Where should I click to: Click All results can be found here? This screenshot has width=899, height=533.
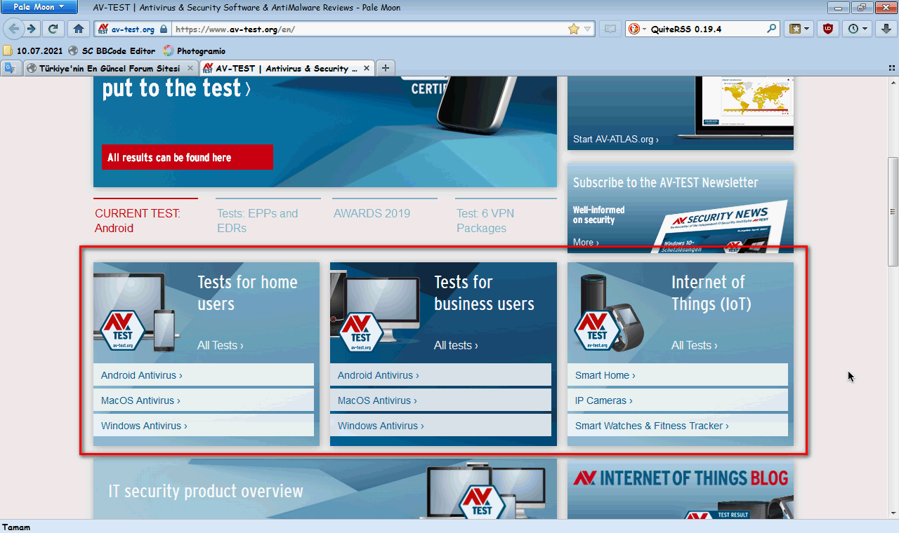[x=187, y=157]
